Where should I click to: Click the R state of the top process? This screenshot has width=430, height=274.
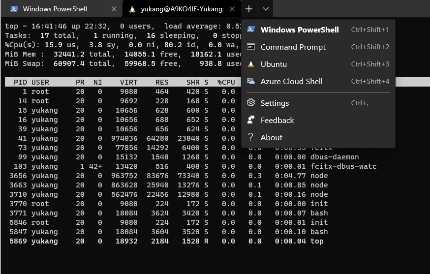pos(206,242)
